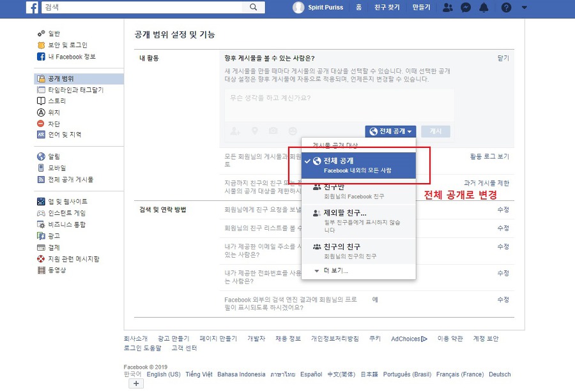This screenshot has height=391, width=575.
Task: Click 수정 for friend request setting
Action: 503,209
